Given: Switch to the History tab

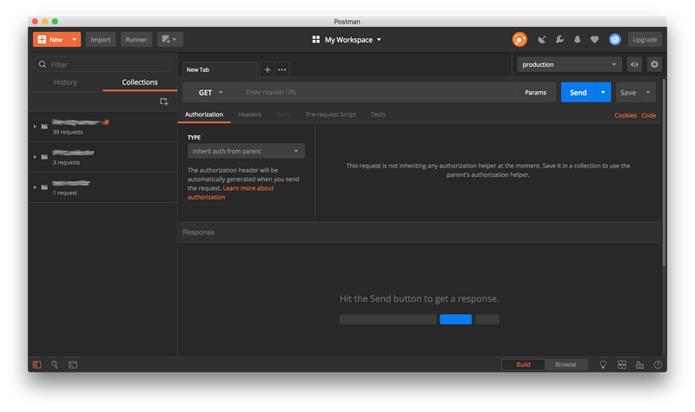Looking at the screenshot, I should 65,82.
